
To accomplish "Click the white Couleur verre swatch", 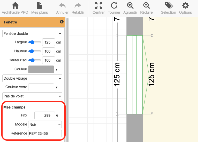I will pos(41,87).
